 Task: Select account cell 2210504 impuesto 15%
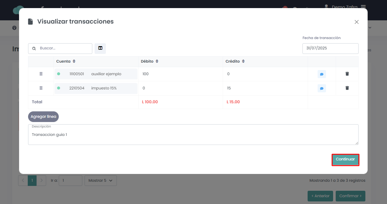pos(96,88)
